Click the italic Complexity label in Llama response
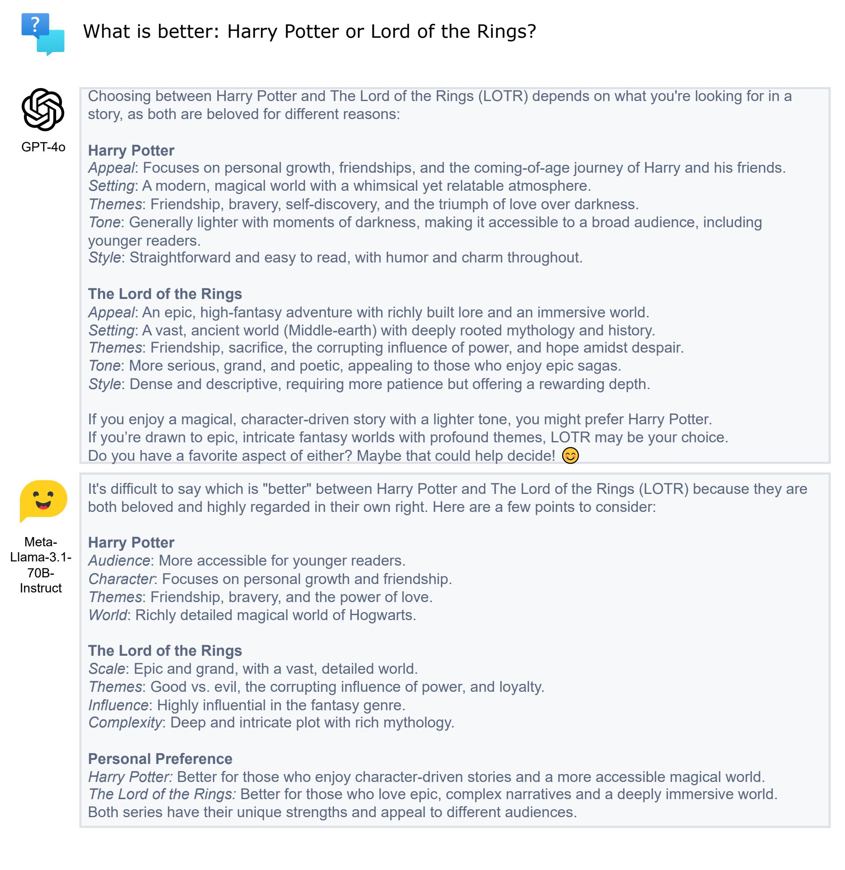The height and width of the screenshot is (870, 845). [125, 723]
